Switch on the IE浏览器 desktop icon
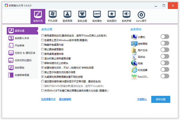 point(165,70)
